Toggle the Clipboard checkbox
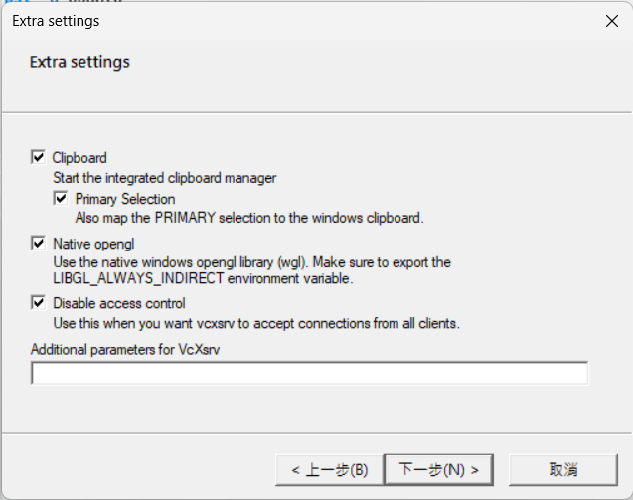The height and width of the screenshot is (500, 633). (39, 157)
